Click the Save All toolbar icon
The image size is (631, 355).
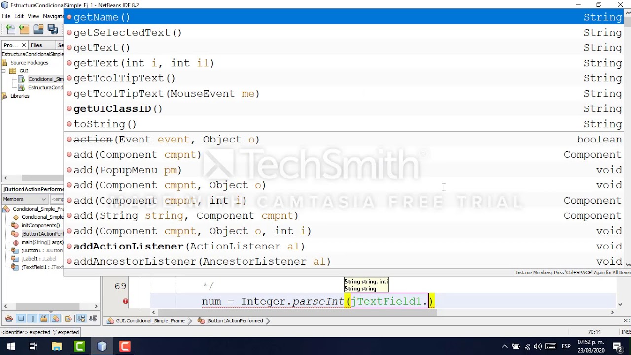[x=53, y=30]
